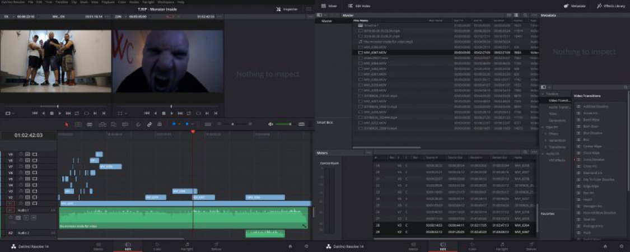
Task: Select the arrow selection tool in the timeline toolbar
Action: point(67,124)
